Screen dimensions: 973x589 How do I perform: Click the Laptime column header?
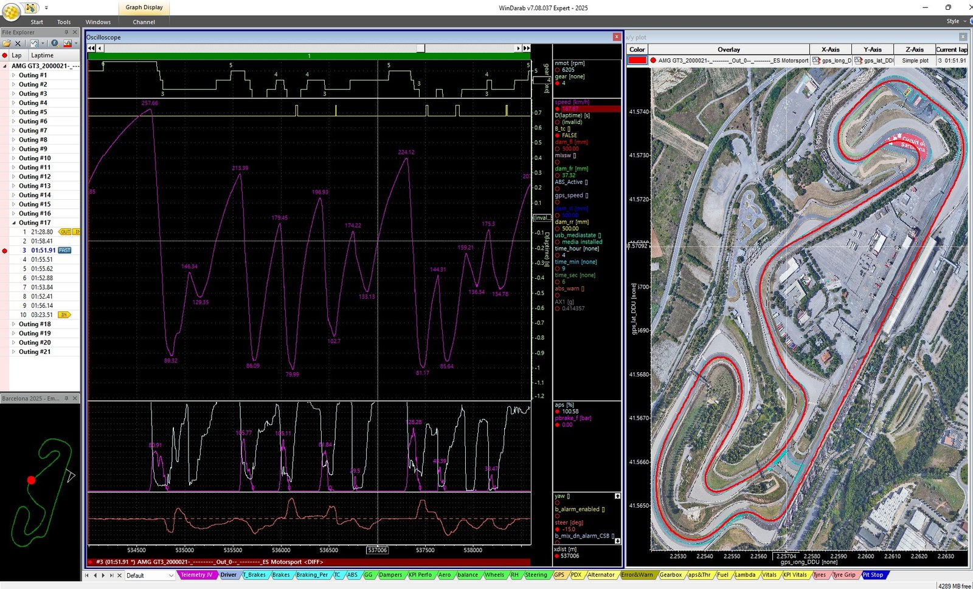43,55
